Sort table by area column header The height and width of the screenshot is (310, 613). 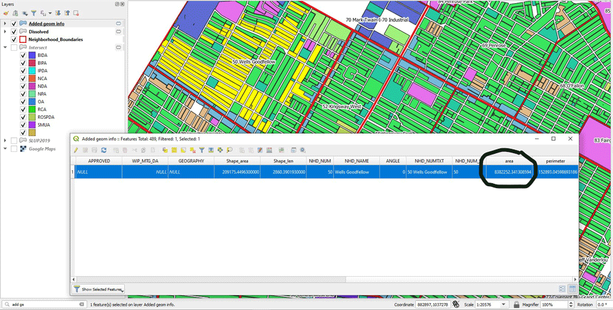(x=509, y=161)
